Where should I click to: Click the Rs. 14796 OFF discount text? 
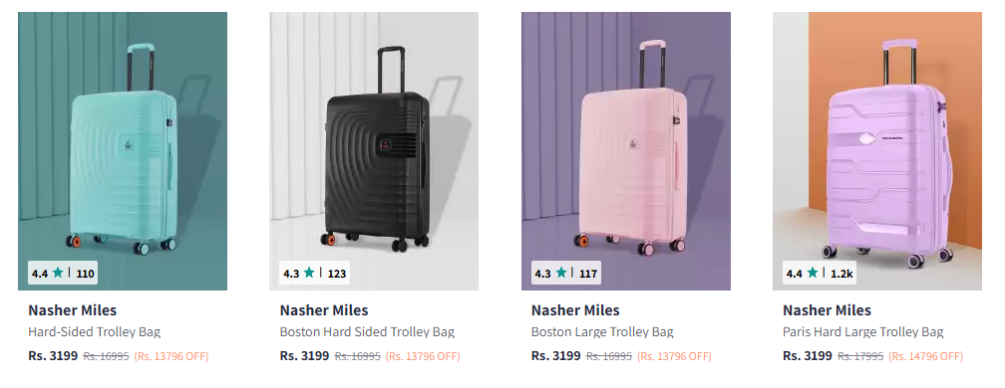[925, 356]
